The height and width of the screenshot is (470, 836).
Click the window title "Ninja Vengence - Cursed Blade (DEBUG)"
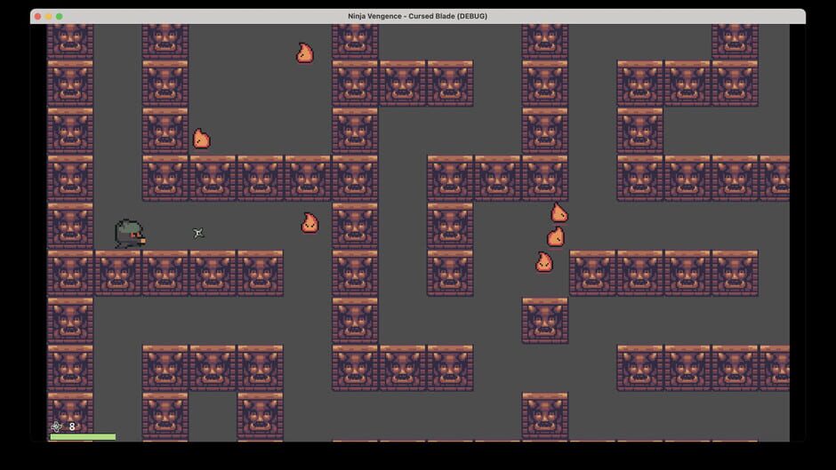(417, 16)
